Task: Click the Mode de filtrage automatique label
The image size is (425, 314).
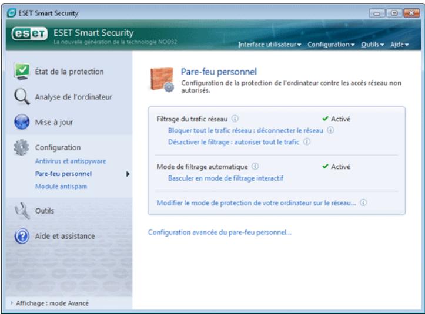Action: click(202, 167)
